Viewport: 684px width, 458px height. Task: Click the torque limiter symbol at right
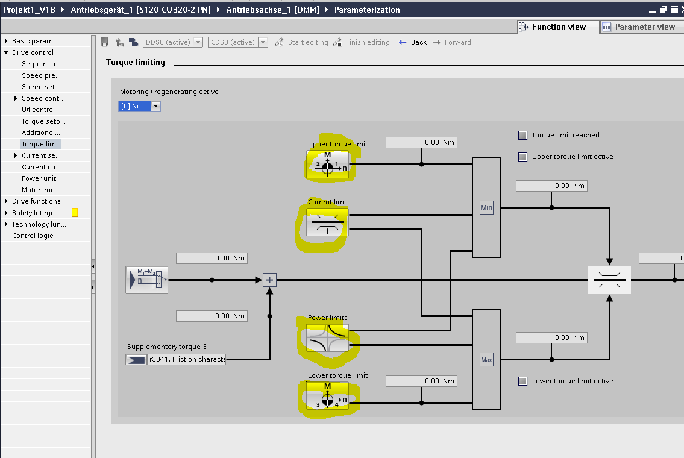[x=609, y=280]
